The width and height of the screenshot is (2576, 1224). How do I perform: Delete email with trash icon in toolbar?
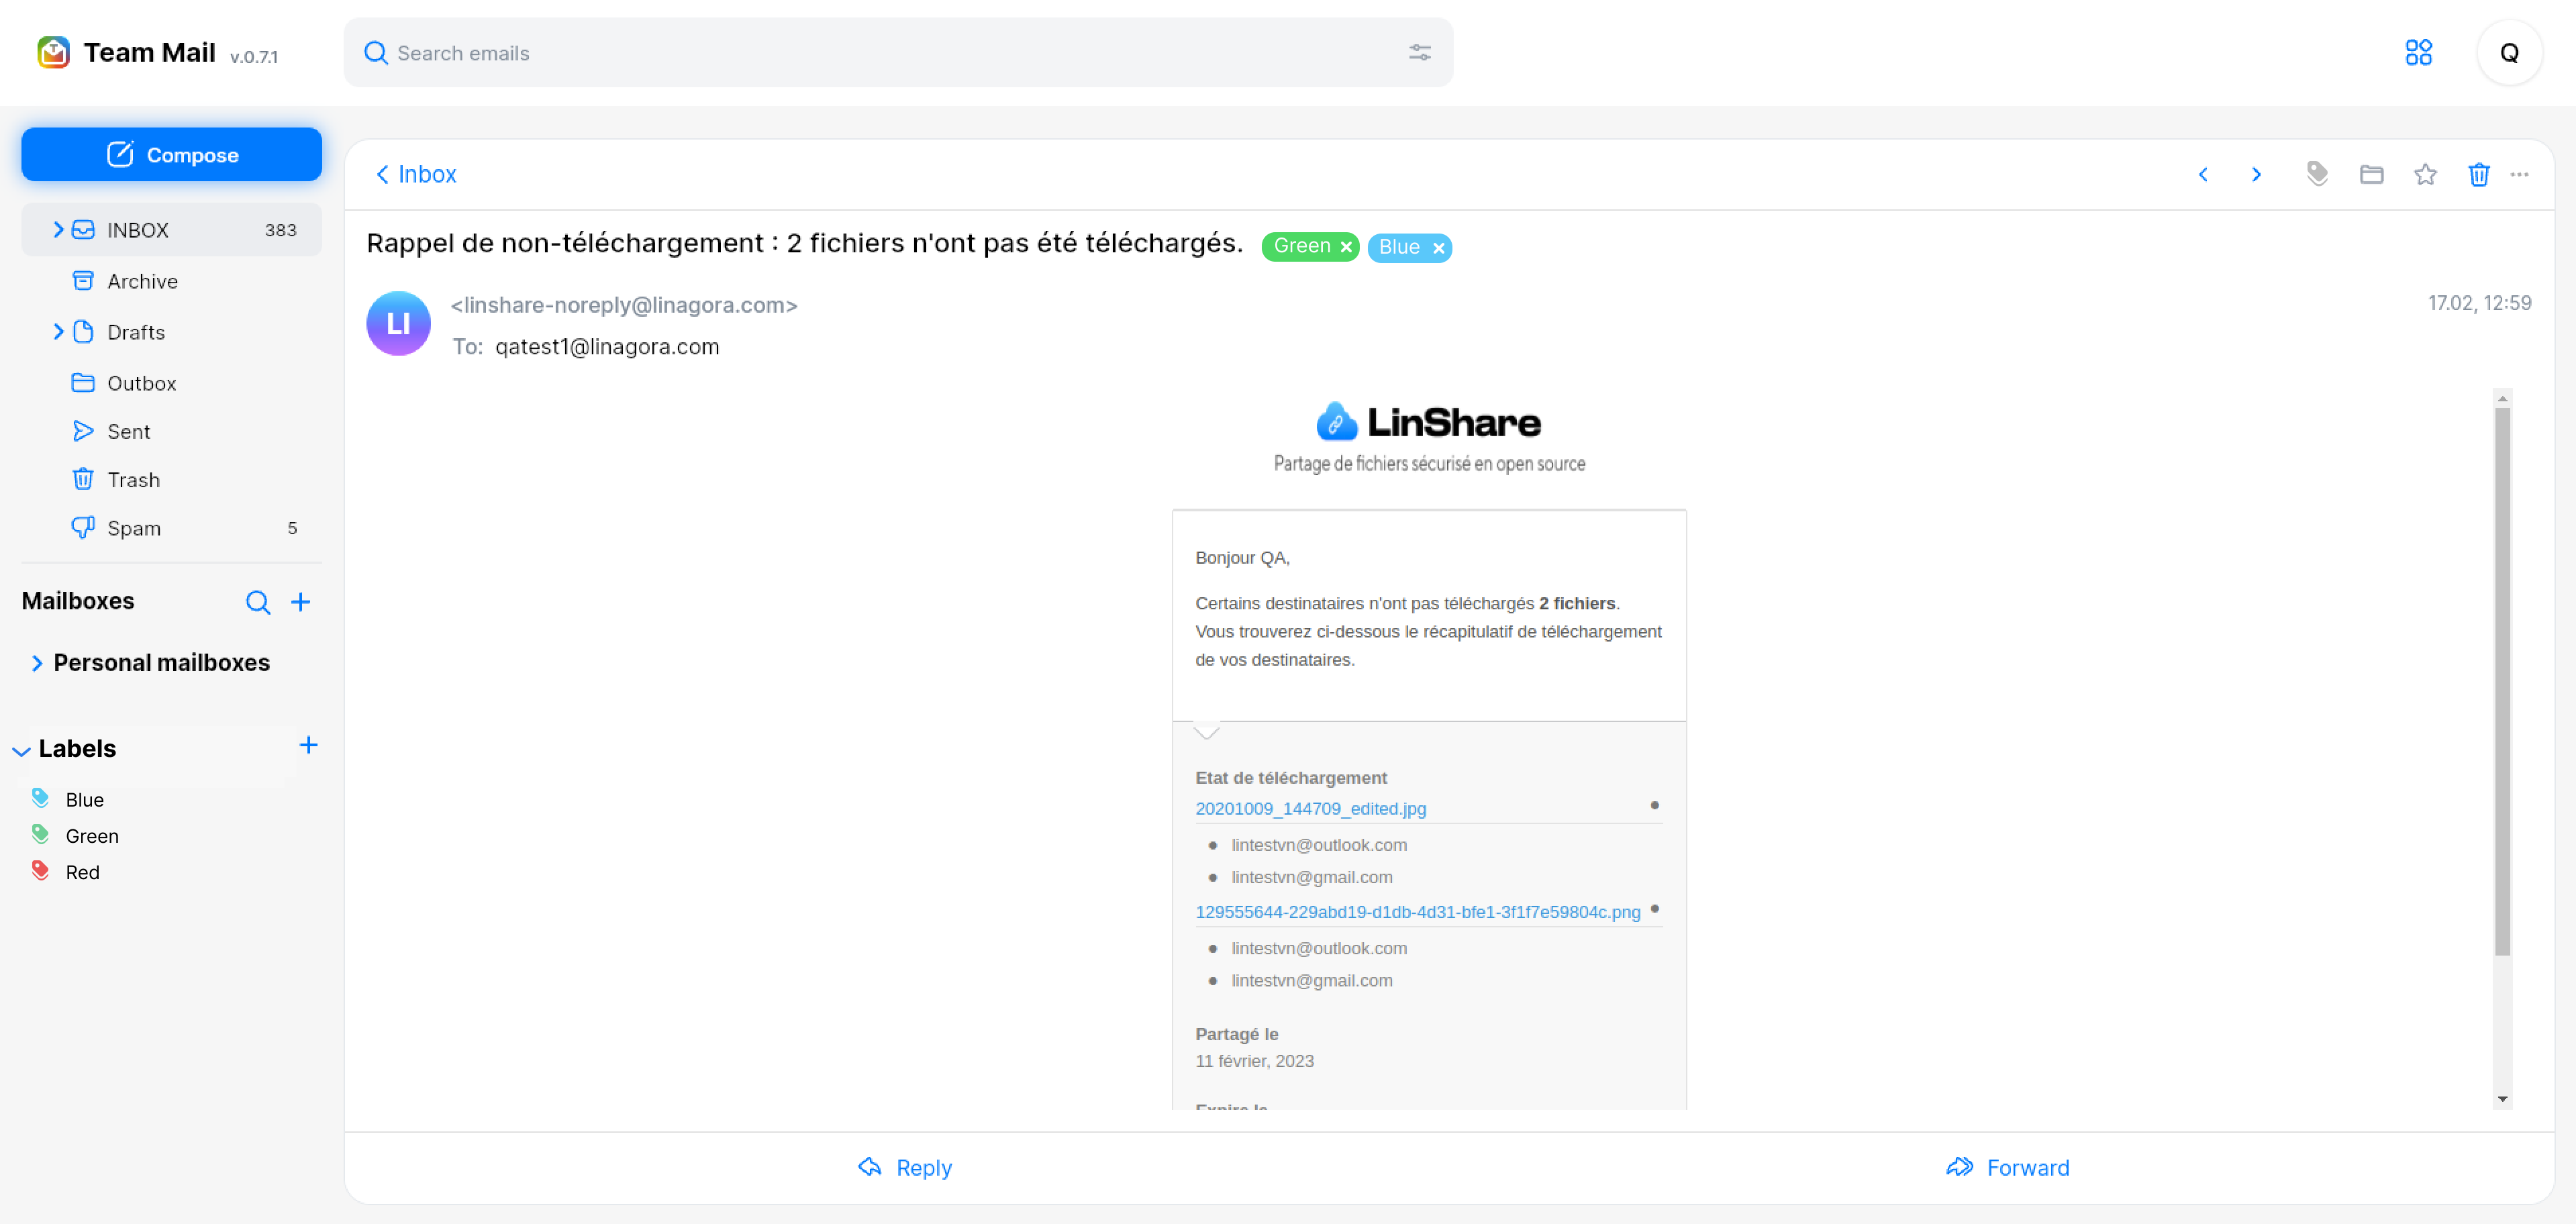coord(2478,175)
